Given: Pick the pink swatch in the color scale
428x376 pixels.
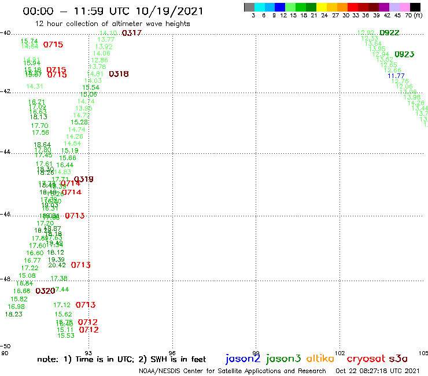Looking at the screenshot, I should pyautogui.click(x=404, y=7).
